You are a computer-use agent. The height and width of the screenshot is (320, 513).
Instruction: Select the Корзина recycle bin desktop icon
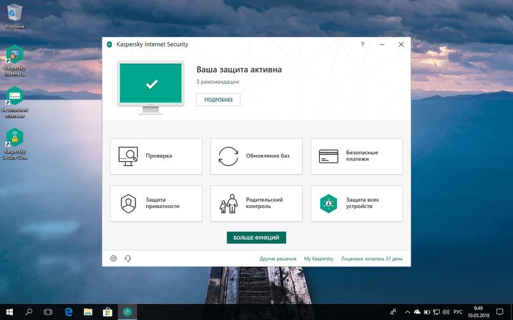15,17
